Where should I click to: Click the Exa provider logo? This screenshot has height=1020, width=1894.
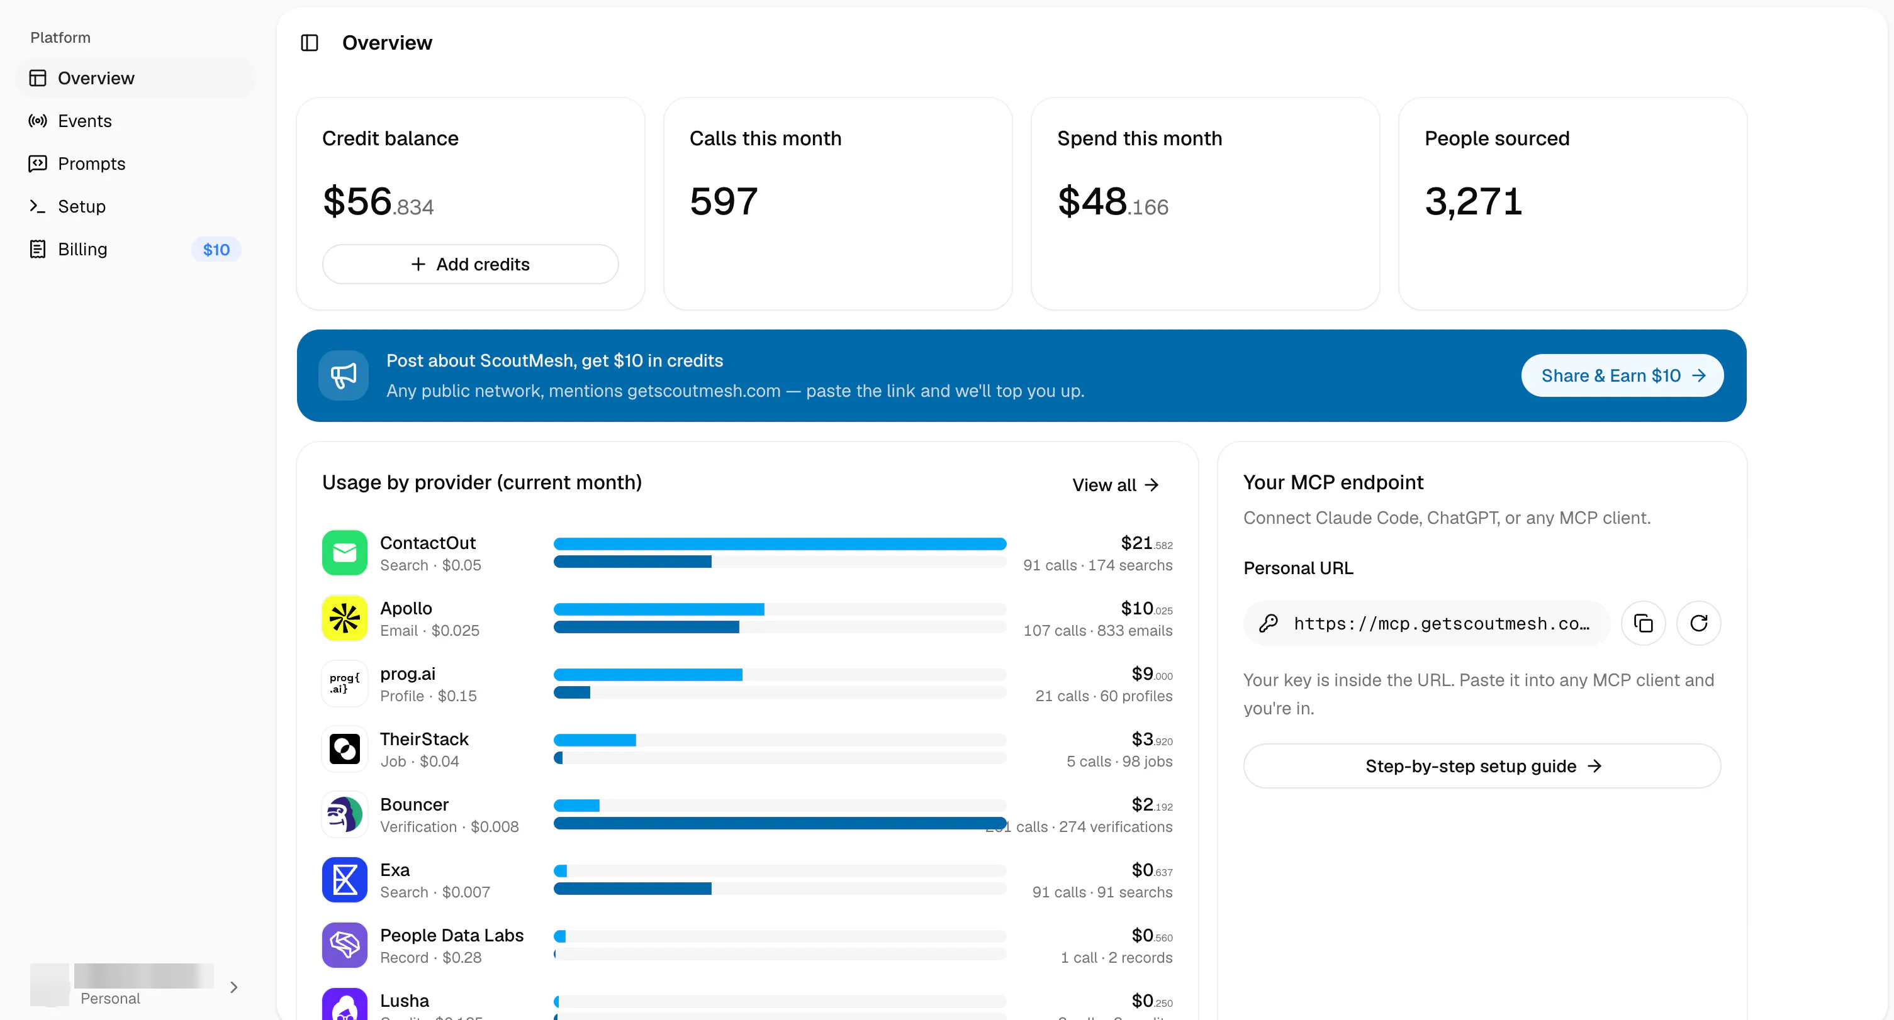[x=344, y=880]
